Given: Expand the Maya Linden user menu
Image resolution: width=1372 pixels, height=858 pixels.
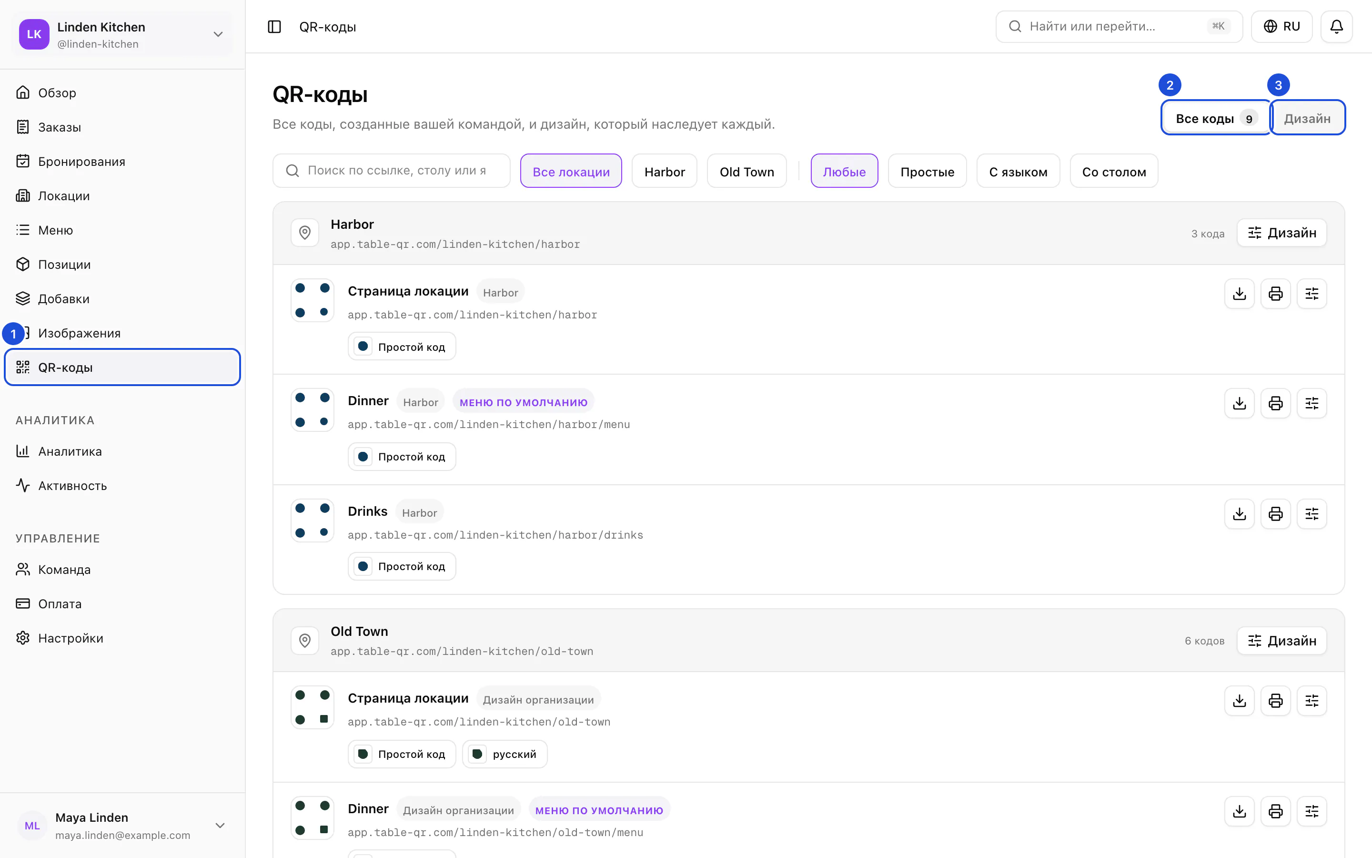Looking at the screenshot, I should tap(122, 826).
